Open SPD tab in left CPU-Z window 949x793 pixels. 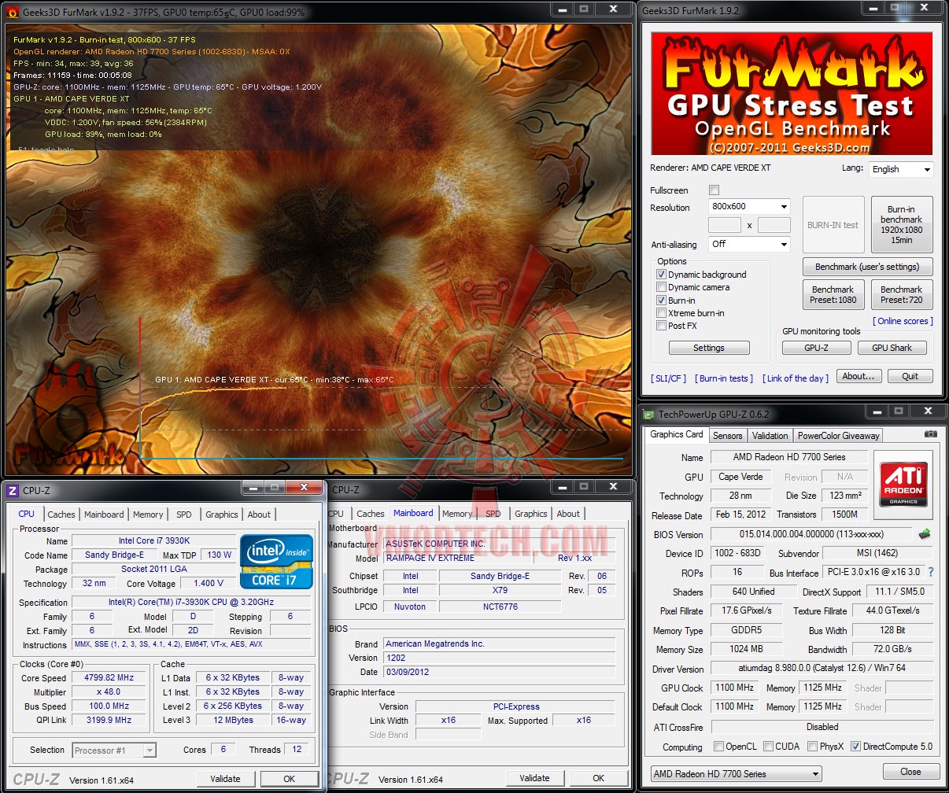(x=184, y=515)
